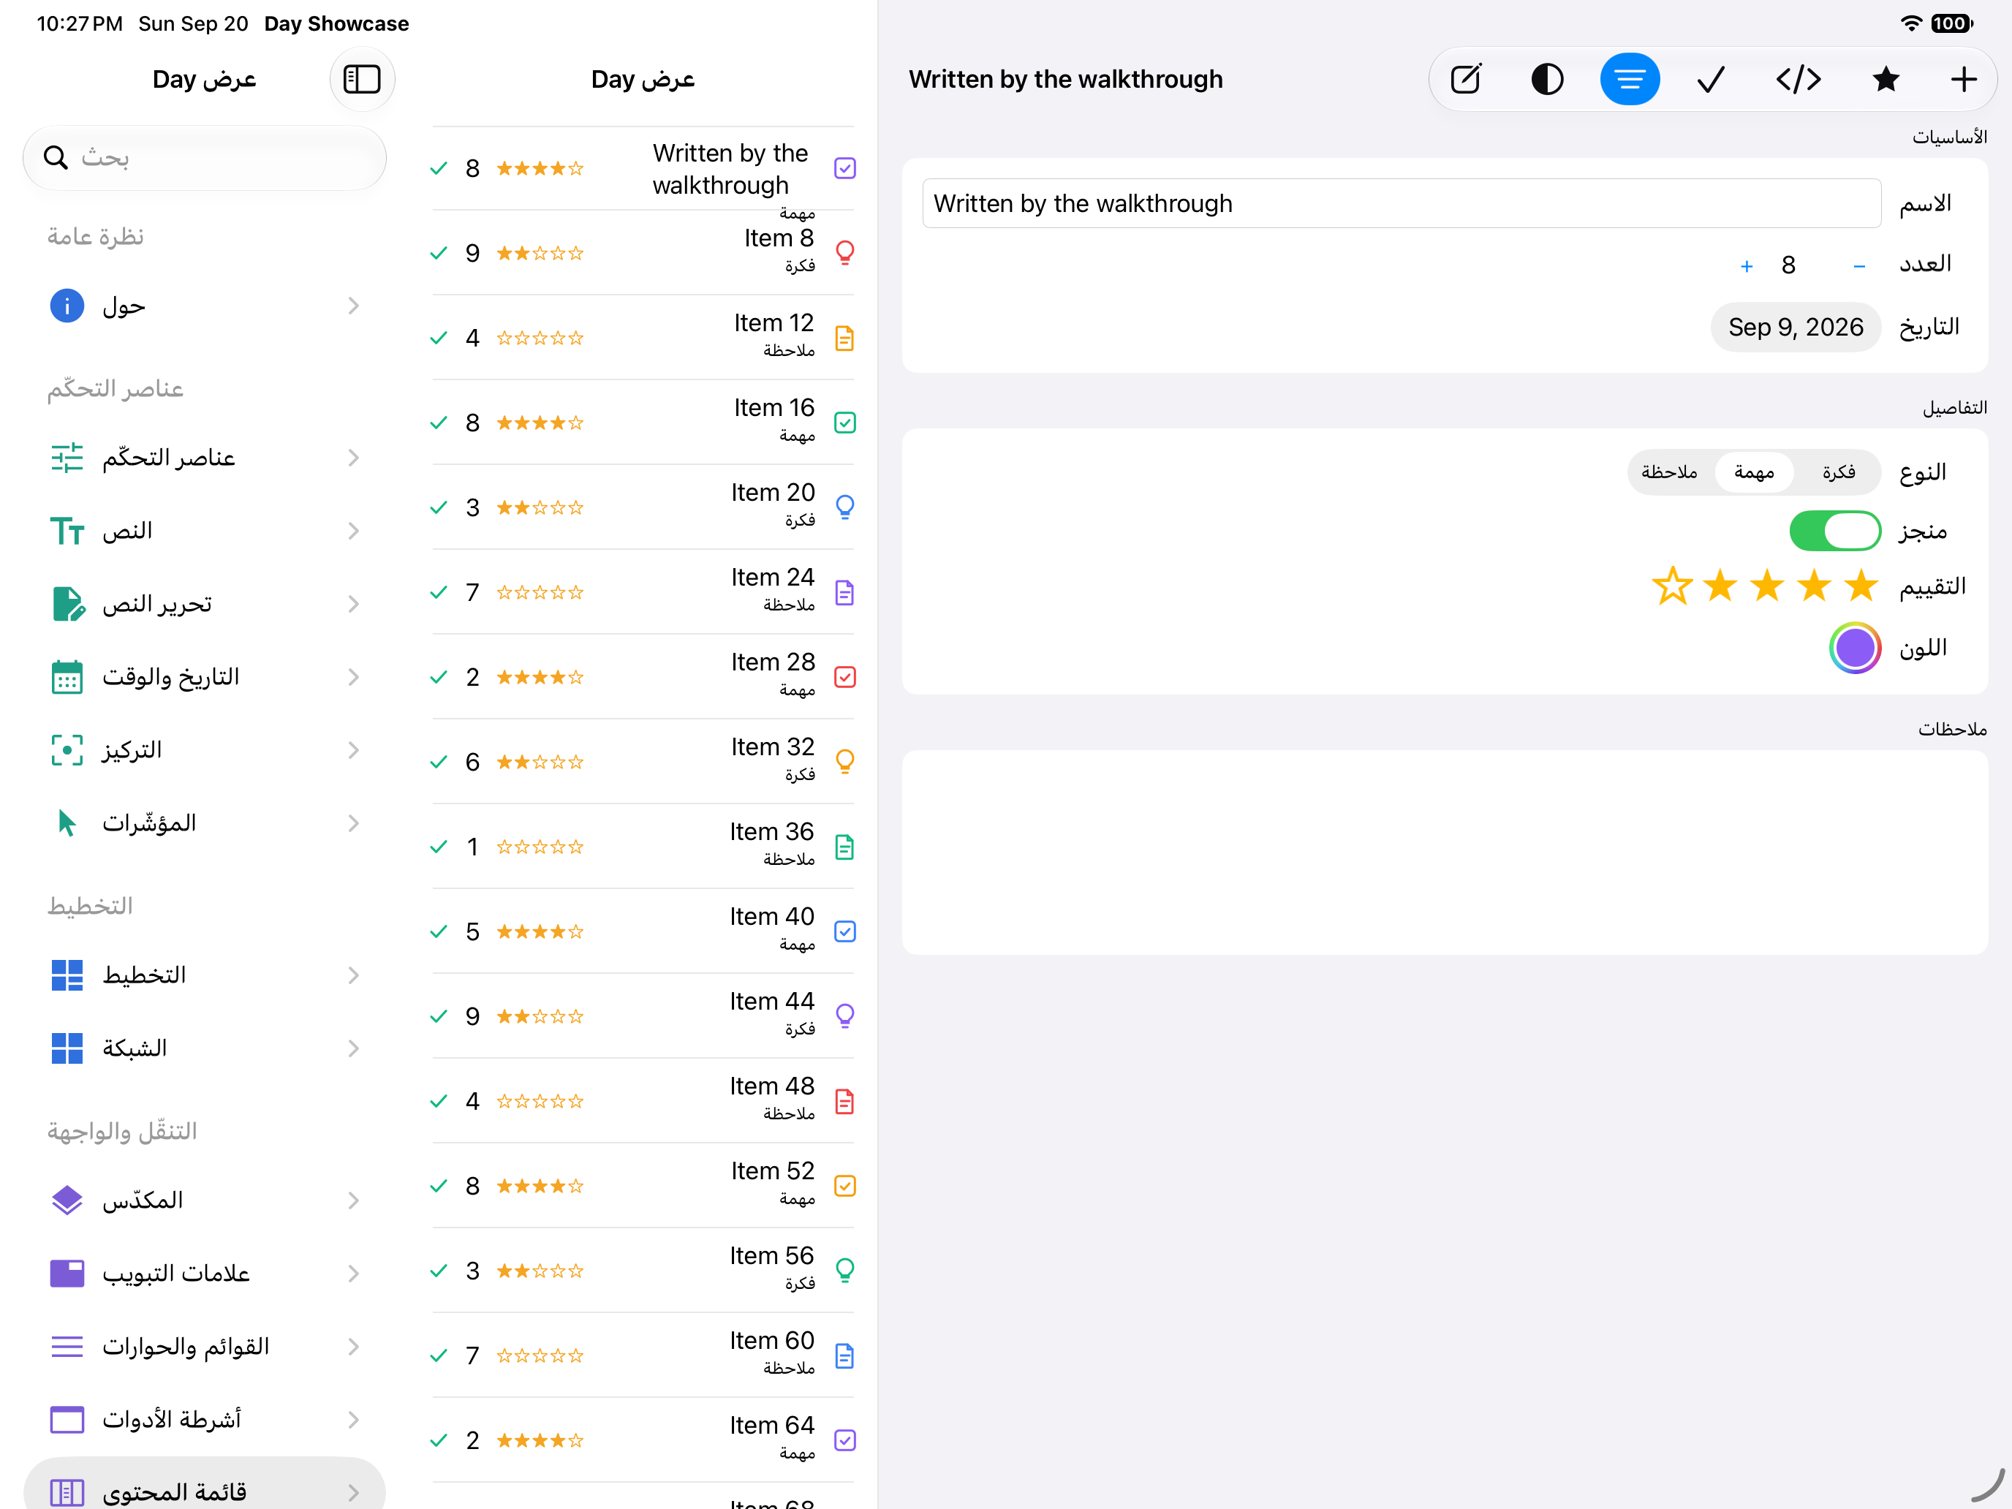Image resolution: width=2012 pixels, height=1509 pixels.
Task: Click the lines icon for القوائم والحوارات
Action: click(67, 1346)
